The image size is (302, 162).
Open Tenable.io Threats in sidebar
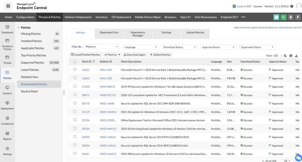point(7,45)
